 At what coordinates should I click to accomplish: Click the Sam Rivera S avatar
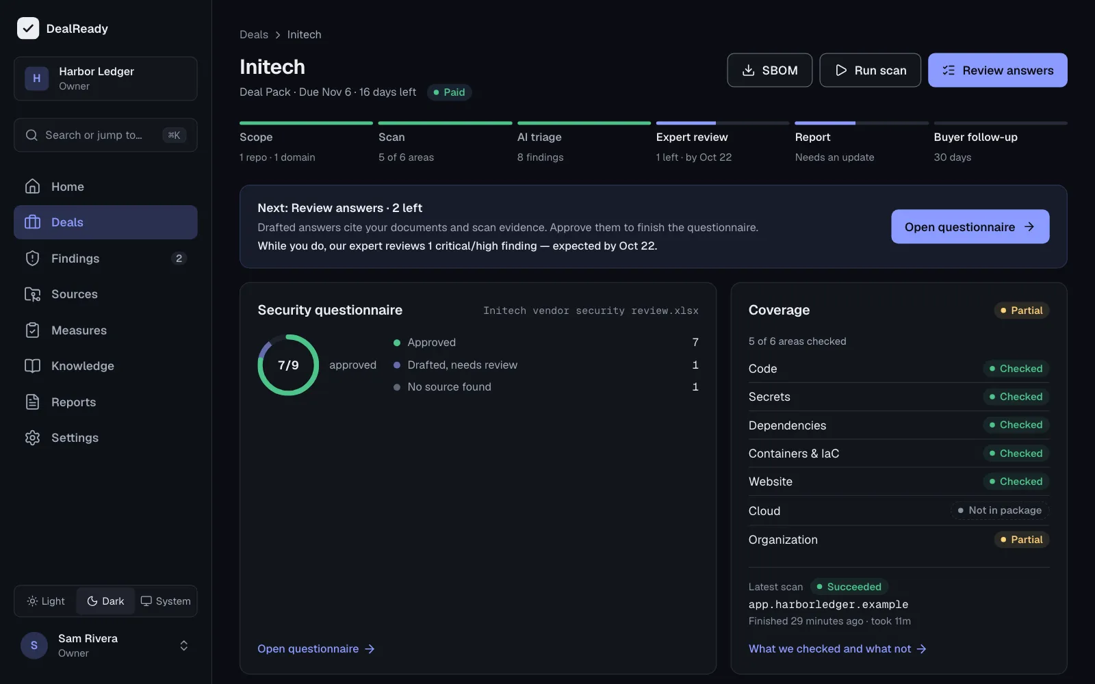34,646
